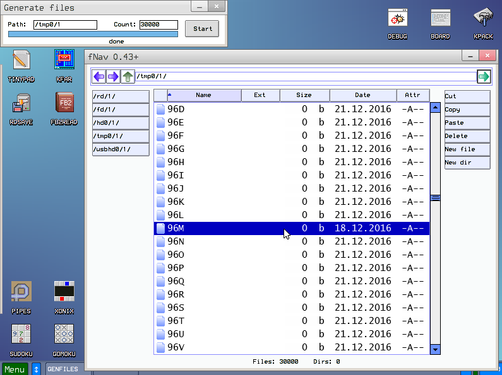
Task: Click the Start button in Generate files
Action: [x=202, y=28]
